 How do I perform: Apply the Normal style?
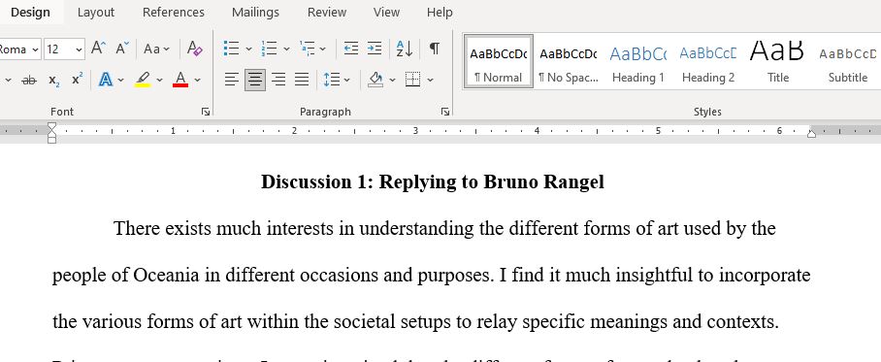pyautogui.click(x=499, y=61)
